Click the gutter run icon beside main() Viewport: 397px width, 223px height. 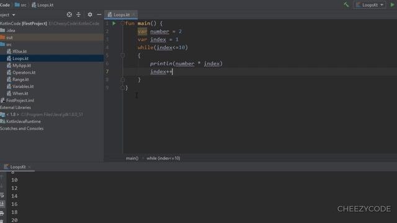[114, 24]
